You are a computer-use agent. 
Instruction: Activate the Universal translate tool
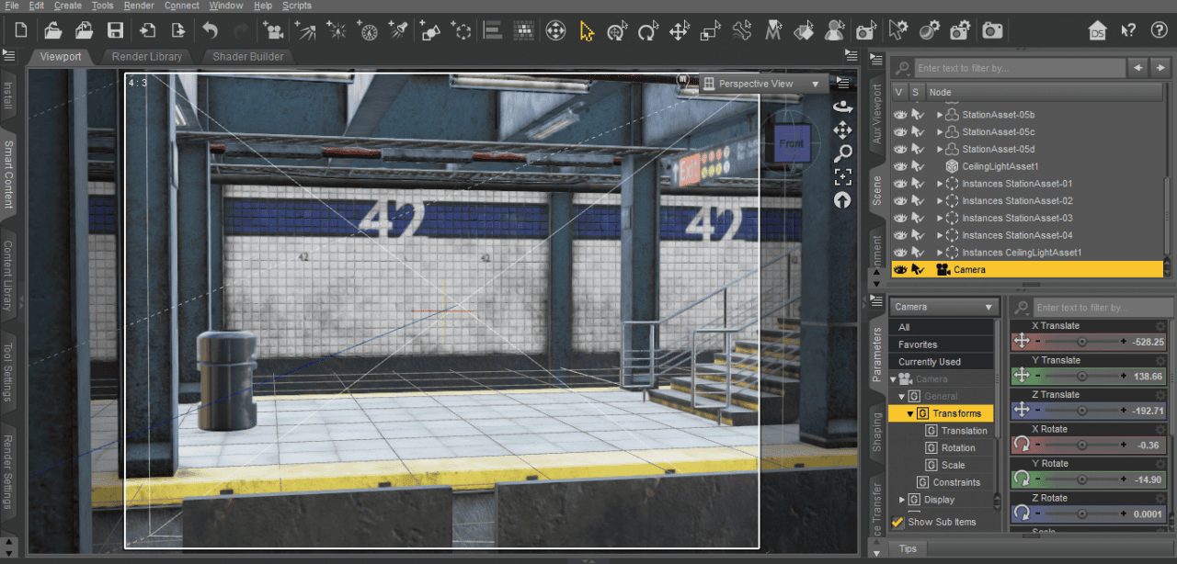click(x=617, y=30)
